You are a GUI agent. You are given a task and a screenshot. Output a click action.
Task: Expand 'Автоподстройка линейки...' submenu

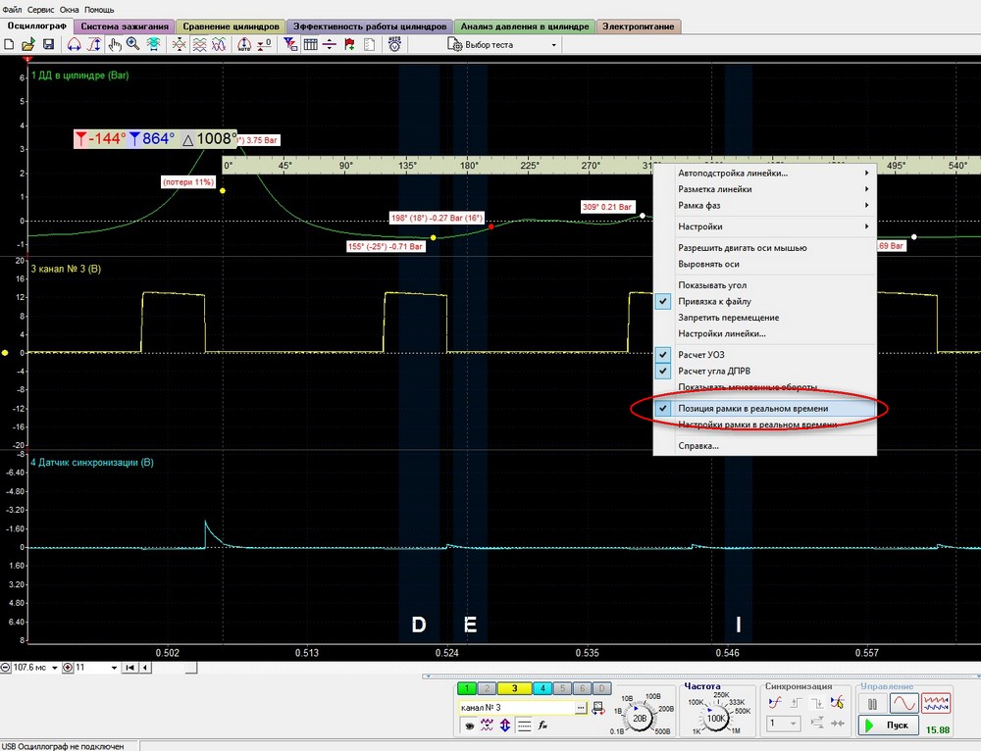pyautogui.click(x=764, y=174)
